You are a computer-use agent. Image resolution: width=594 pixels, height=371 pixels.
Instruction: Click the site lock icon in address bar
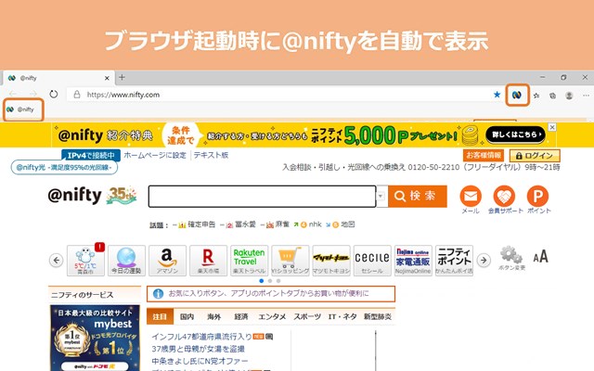coord(77,95)
